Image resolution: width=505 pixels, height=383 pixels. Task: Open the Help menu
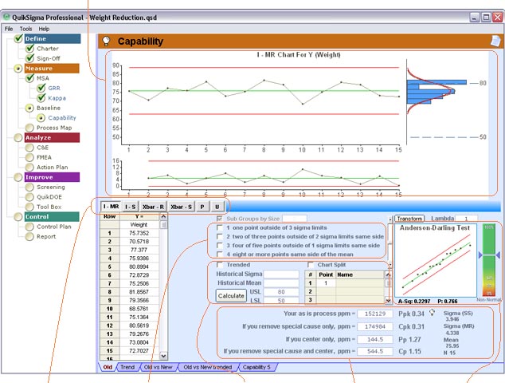44,29
